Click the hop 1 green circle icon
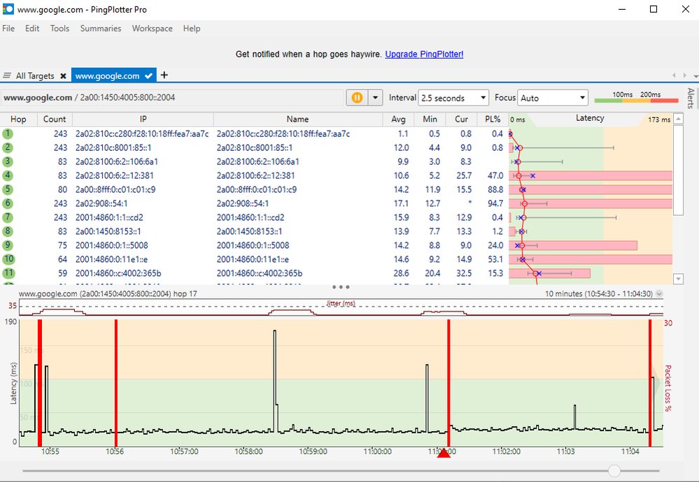This screenshot has height=482, width=699. 8,133
